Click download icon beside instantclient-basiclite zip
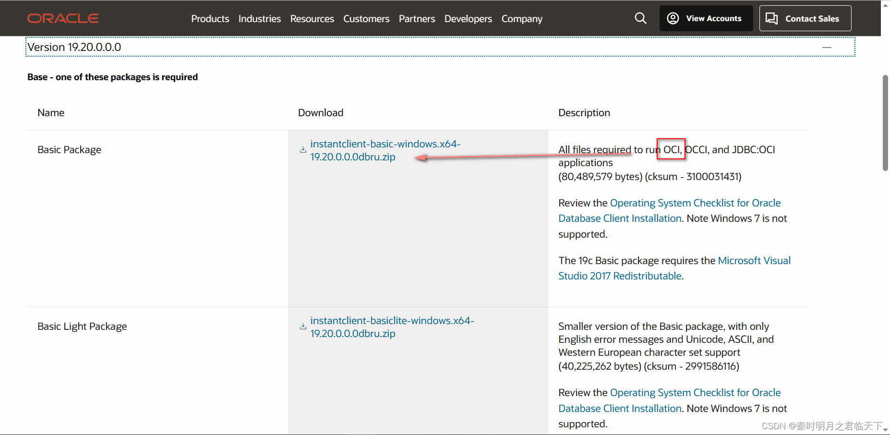 [303, 326]
